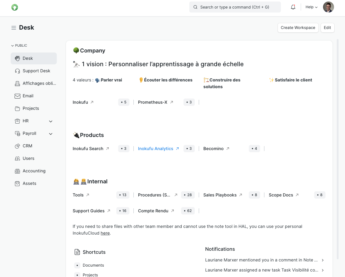This screenshot has width=345, height=277.
Task: Open the Inokufu Analytics link
Action: click(x=155, y=149)
